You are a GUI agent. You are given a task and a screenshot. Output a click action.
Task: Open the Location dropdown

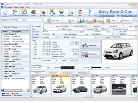tap(96, 37)
